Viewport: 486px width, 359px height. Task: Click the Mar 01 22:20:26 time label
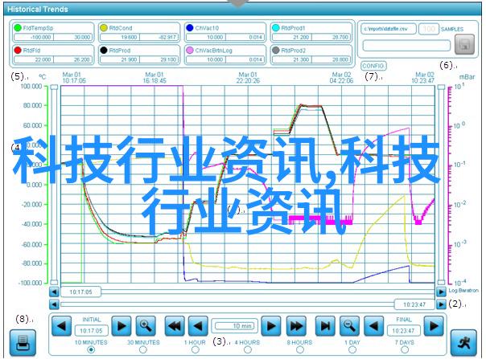pos(248,78)
